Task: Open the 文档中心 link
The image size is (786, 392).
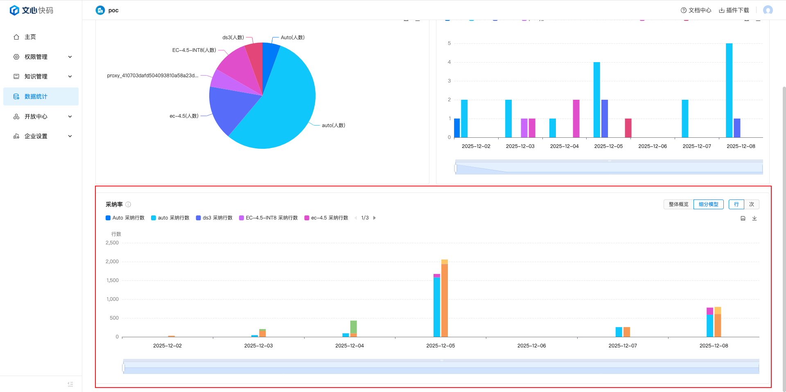Action: pos(696,10)
